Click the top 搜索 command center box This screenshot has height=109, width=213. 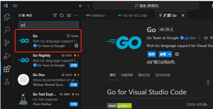pyautogui.click(x=146, y=6)
